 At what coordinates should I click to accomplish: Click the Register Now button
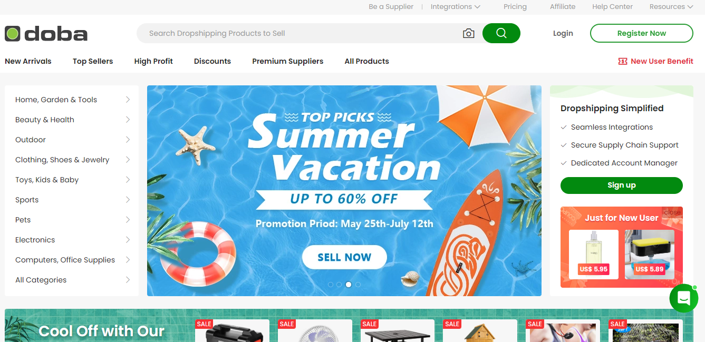click(641, 33)
